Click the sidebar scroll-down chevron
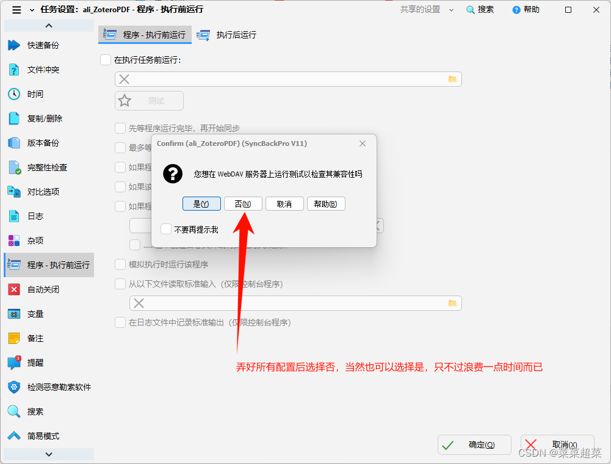 click(49, 454)
